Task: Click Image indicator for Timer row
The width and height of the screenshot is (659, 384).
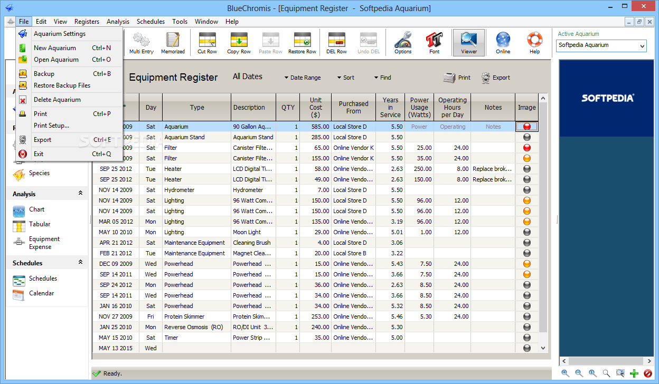Action: 526,338
